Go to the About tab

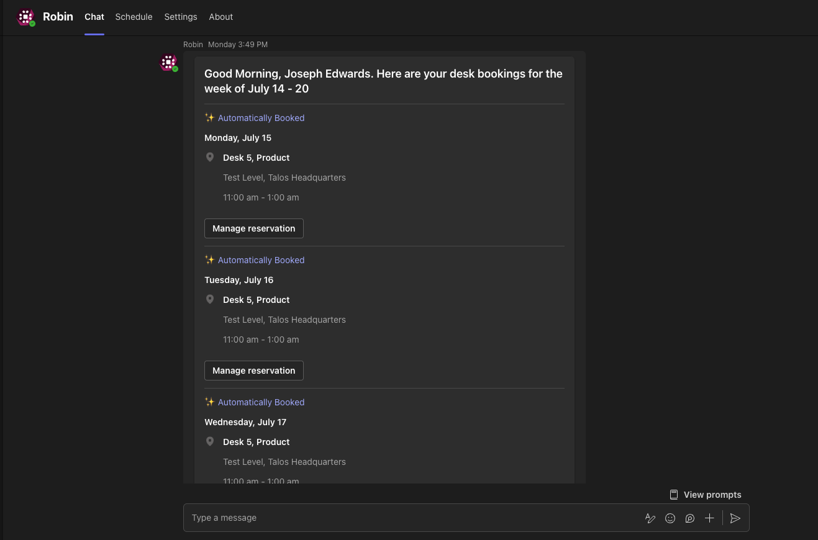(x=220, y=17)
